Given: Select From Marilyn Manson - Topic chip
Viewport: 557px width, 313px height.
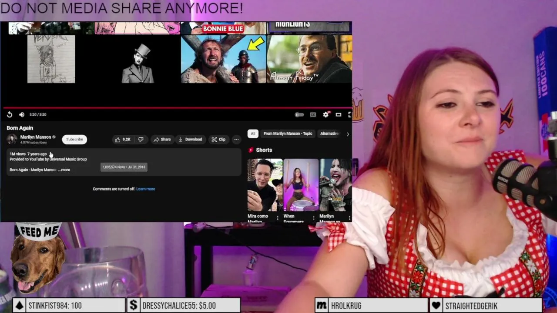Looking at the screenshot, I should coord(288,133).
